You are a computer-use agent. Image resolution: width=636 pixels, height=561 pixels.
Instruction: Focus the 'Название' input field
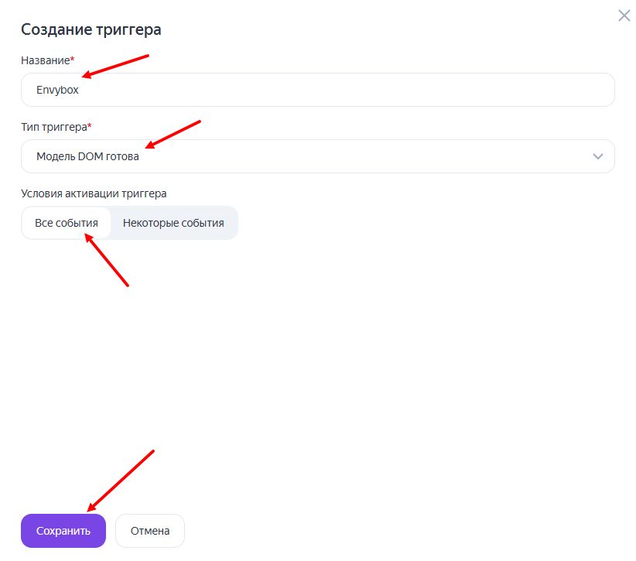coord(317,90)
